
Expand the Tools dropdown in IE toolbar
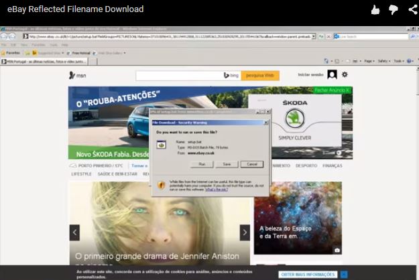coord(399,61)
